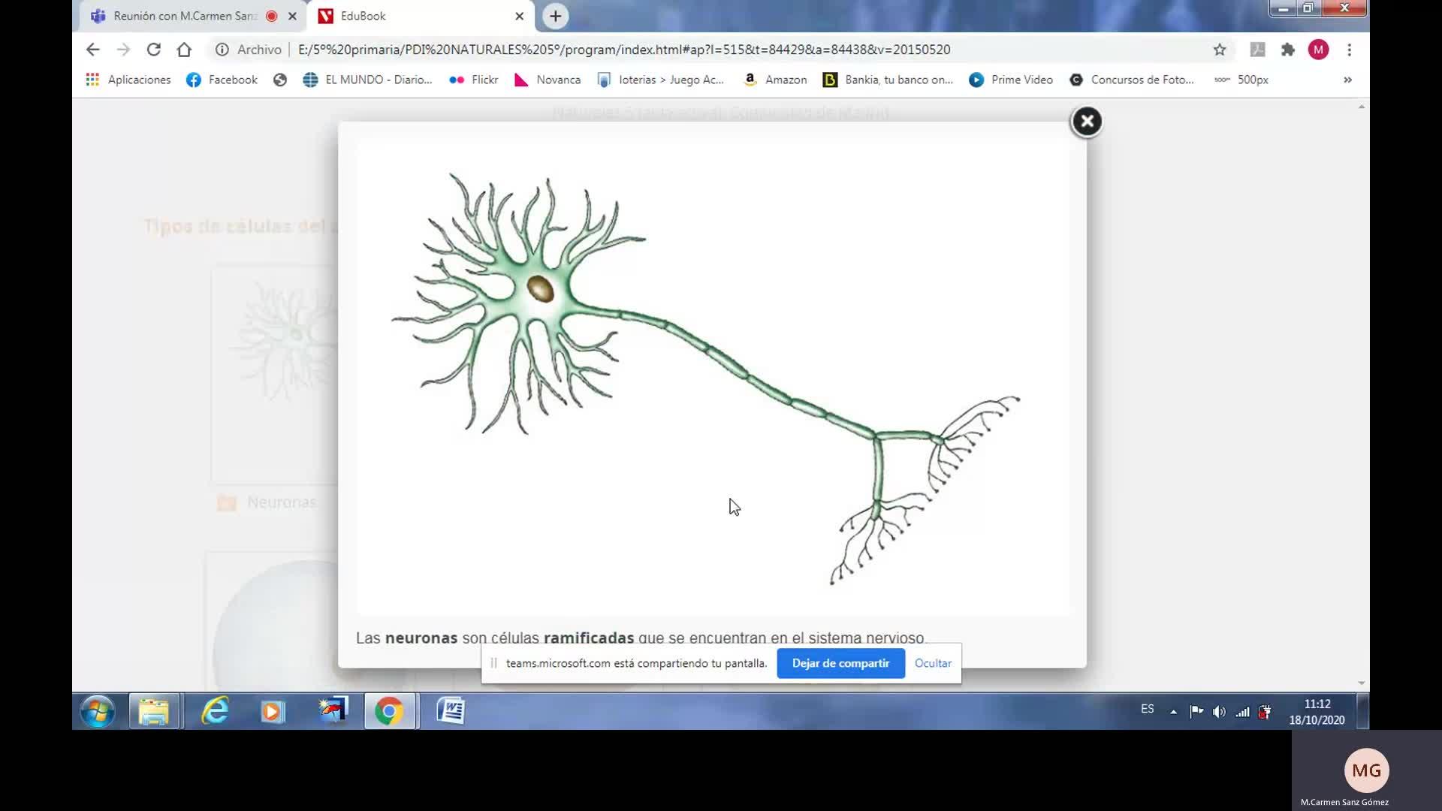The image size is (1442, 811).
Task: Click the Ocultar link
Action: tap(932, 663)
